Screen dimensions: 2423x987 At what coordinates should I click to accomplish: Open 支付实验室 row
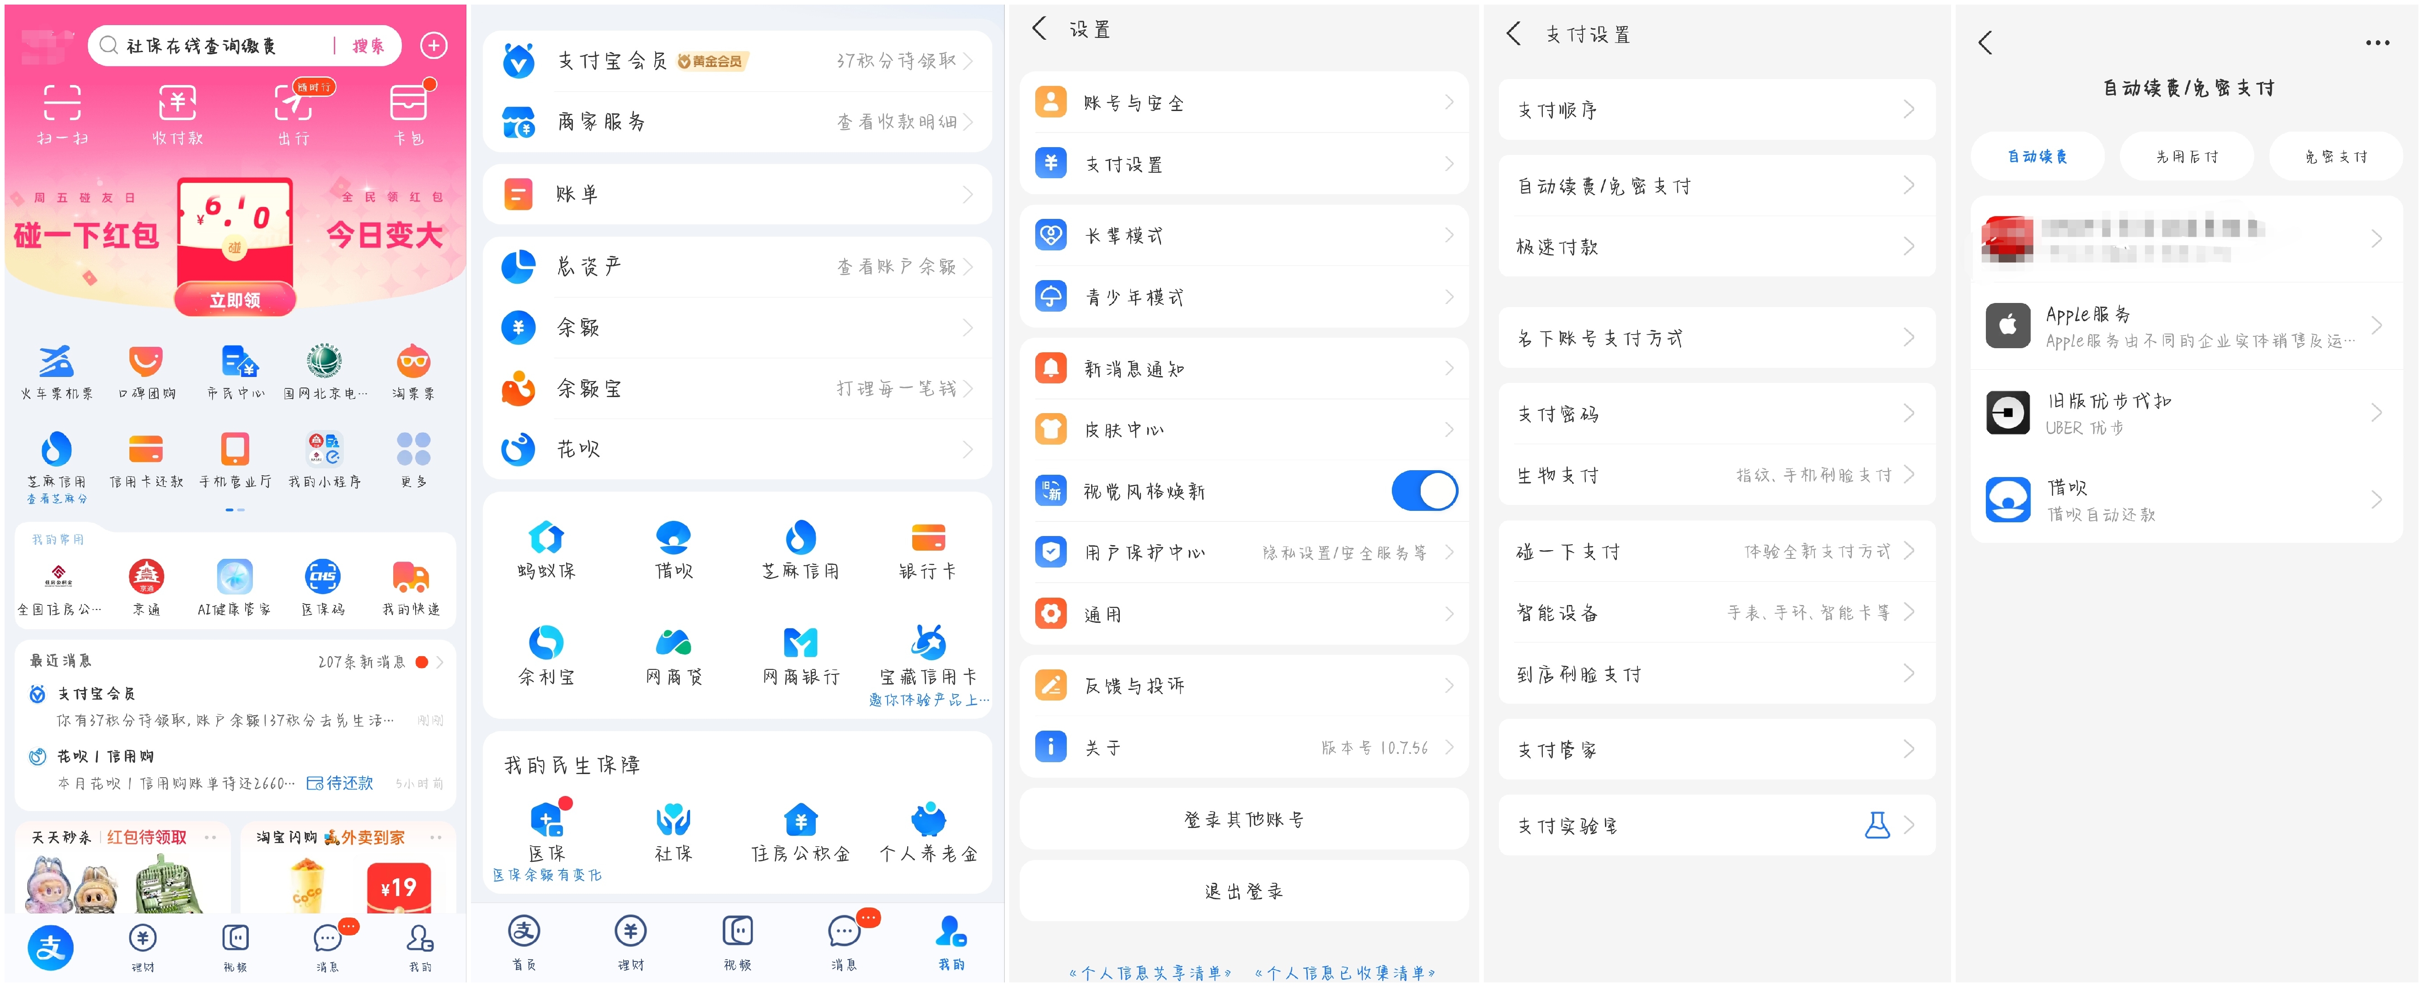[x=1717, y=825]
